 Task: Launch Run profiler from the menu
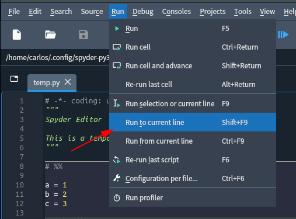(193, 198)
